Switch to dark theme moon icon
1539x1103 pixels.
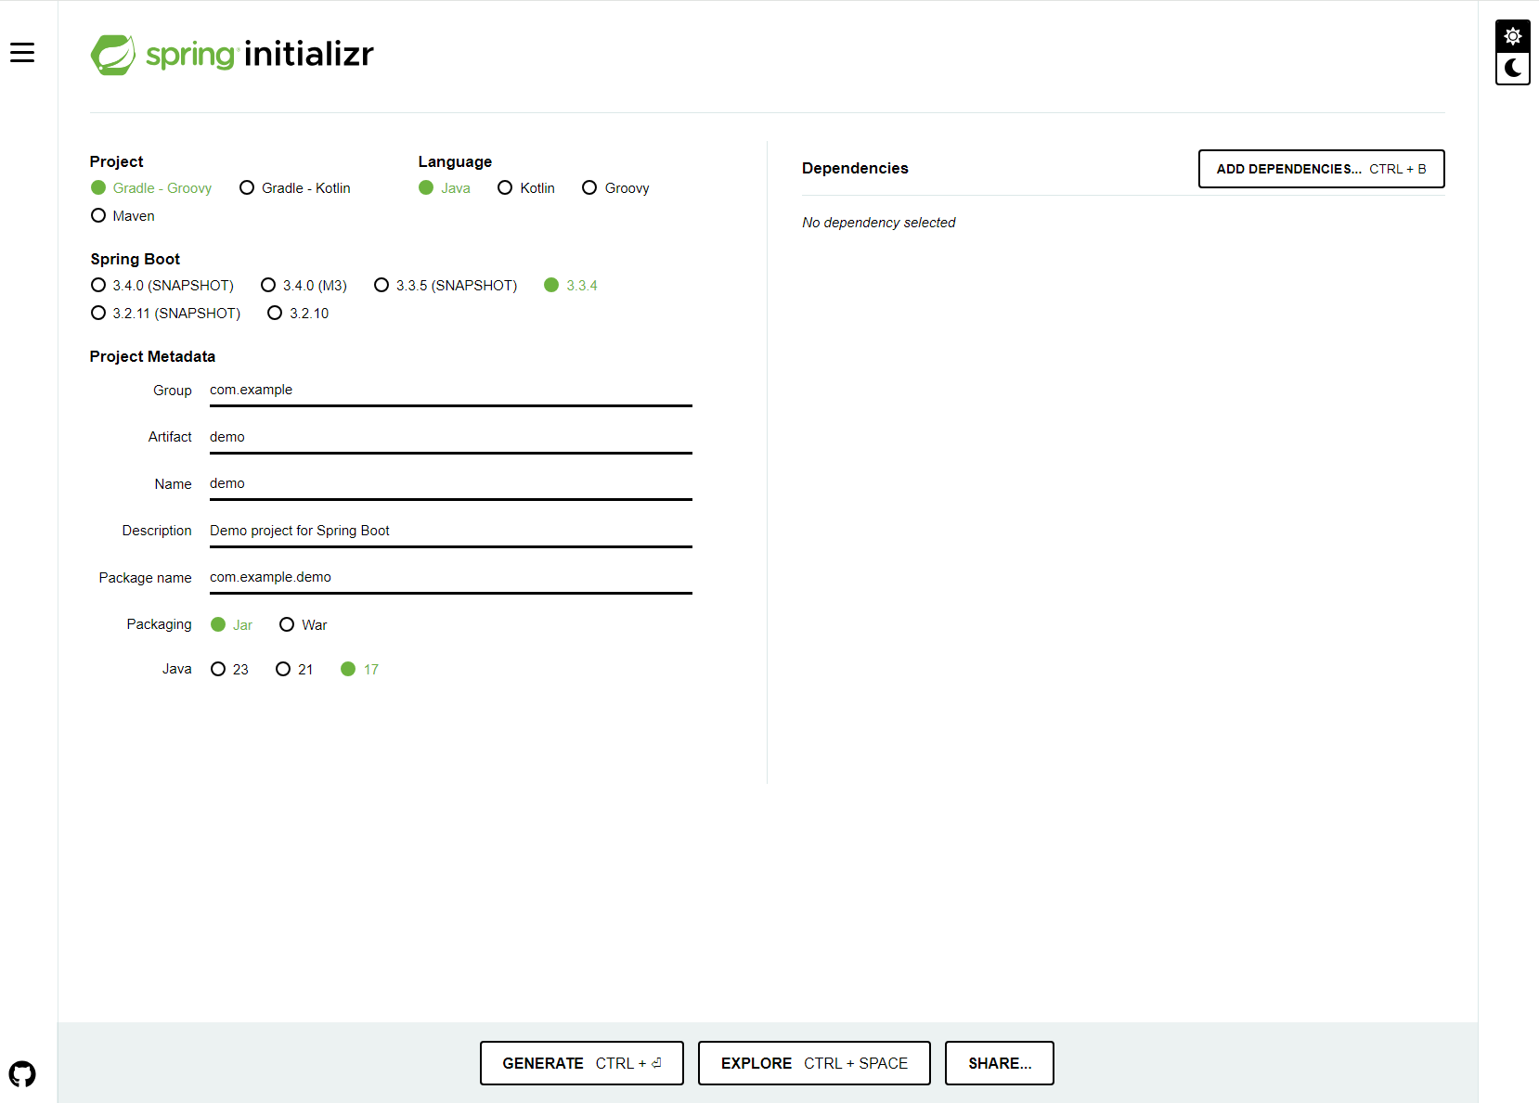pyautogui.click(x=1513, y=69)
